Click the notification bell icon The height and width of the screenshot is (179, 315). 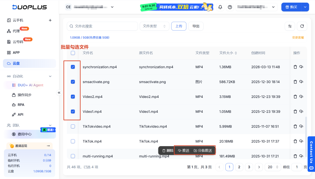click(220, 7)
